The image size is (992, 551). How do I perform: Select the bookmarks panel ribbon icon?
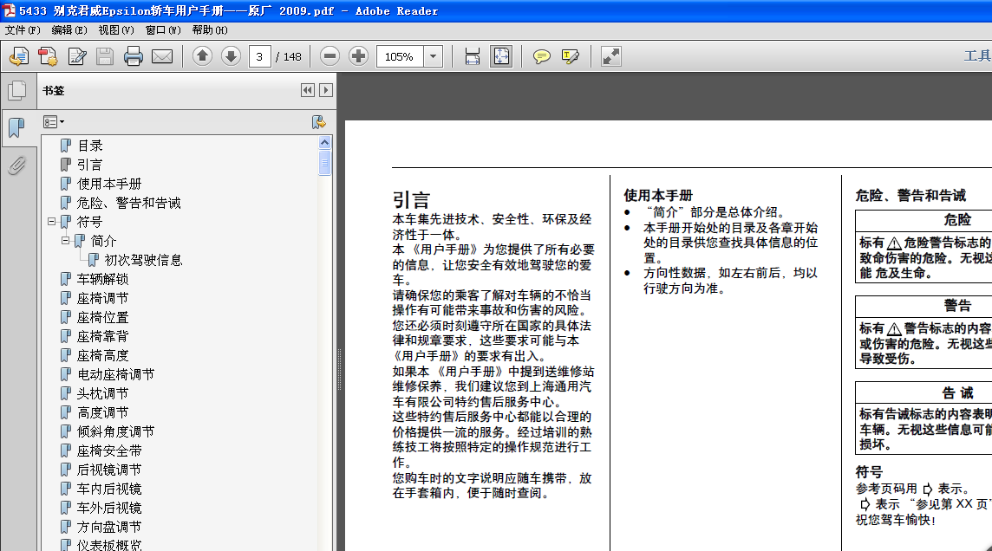point(16,128)
